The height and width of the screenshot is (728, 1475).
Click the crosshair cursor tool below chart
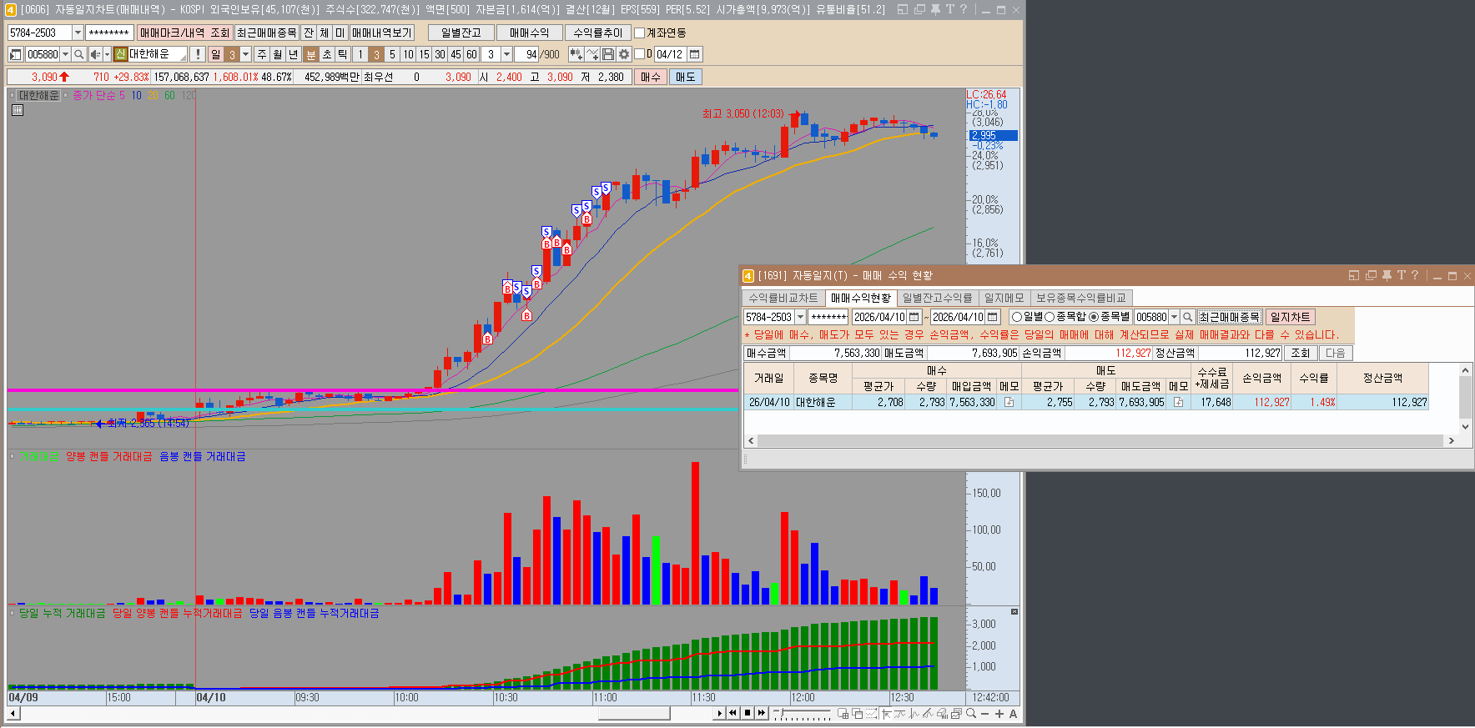886,714
